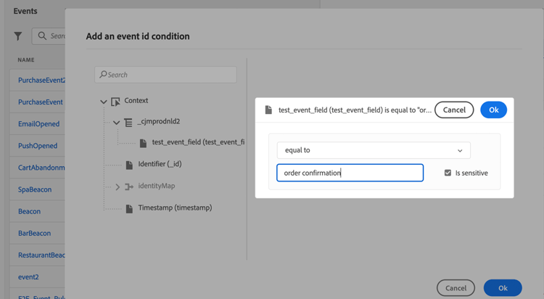Image resolution: width=544 pixels, height=299 pixels.
Task: Click the test_event_field file icon in tree
Action: click(x=143, y=143)
